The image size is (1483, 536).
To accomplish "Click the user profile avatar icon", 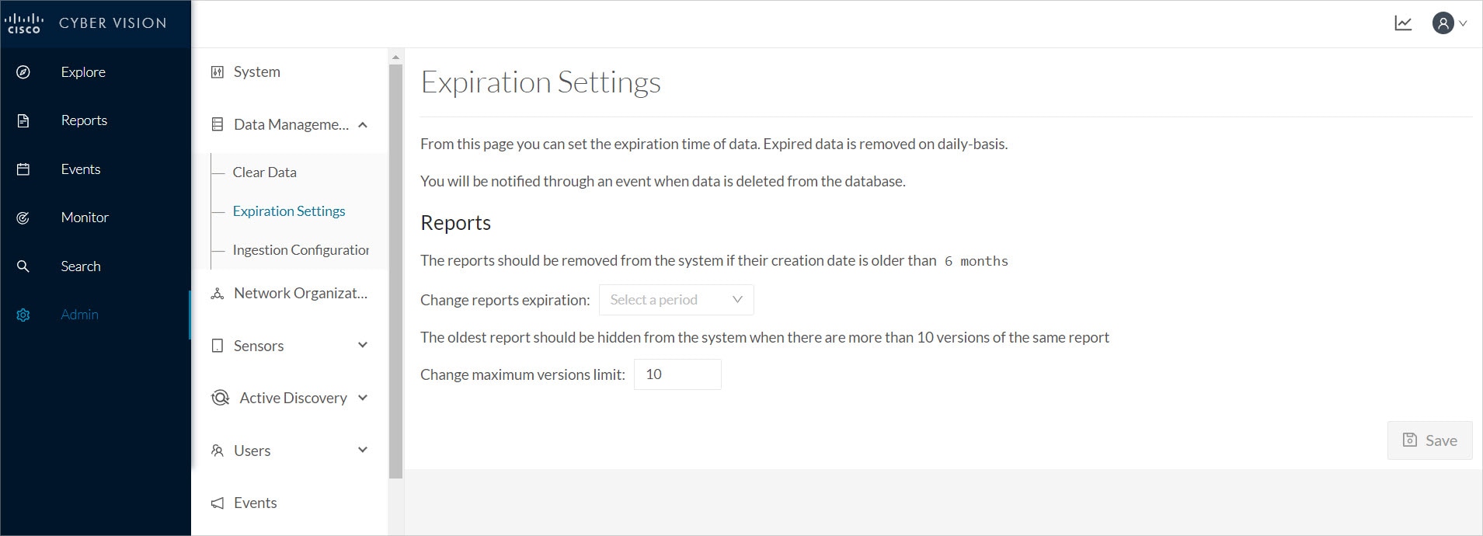I will [1443, 23].
